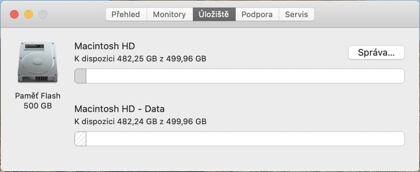
Task: Click the empty free area of Macintosh HD bar
Action: (245, 76)
